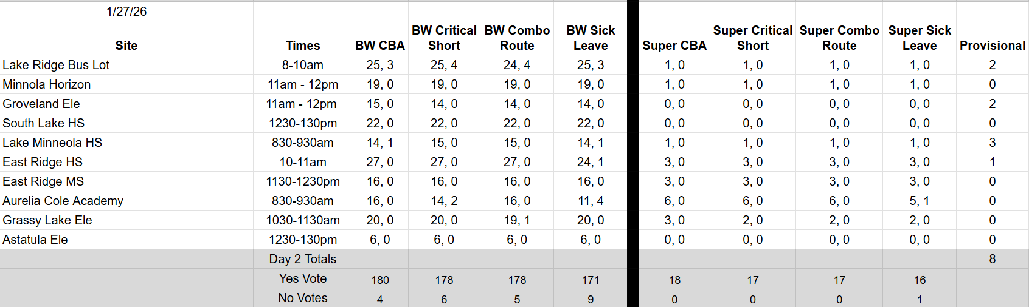The width and height of the screenshot is (1029, 307).
Task: Click the BW CBA column header
Action: click(x=380, y=46)
